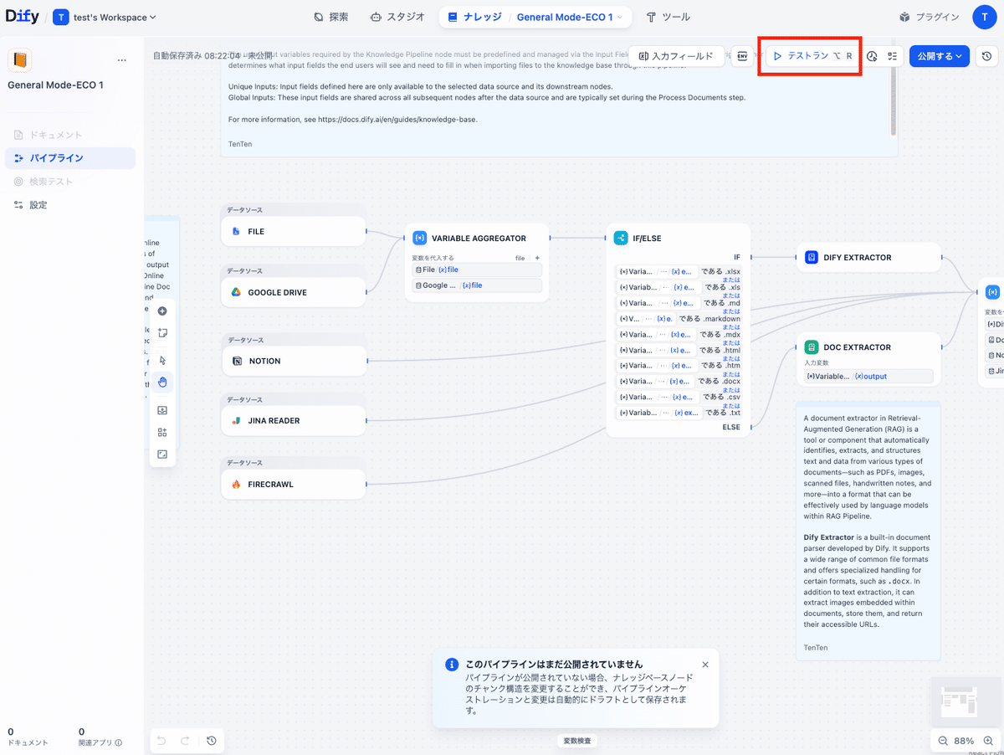Toggle the hand tool for panning
This screenshot has width=1004, height=755.
tap(162, 382)
